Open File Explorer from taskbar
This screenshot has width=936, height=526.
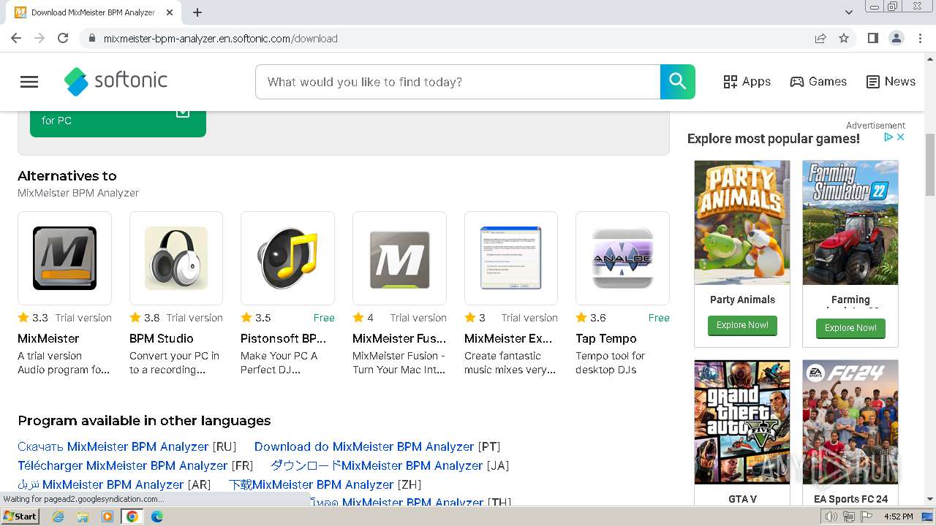coord(83,516)
